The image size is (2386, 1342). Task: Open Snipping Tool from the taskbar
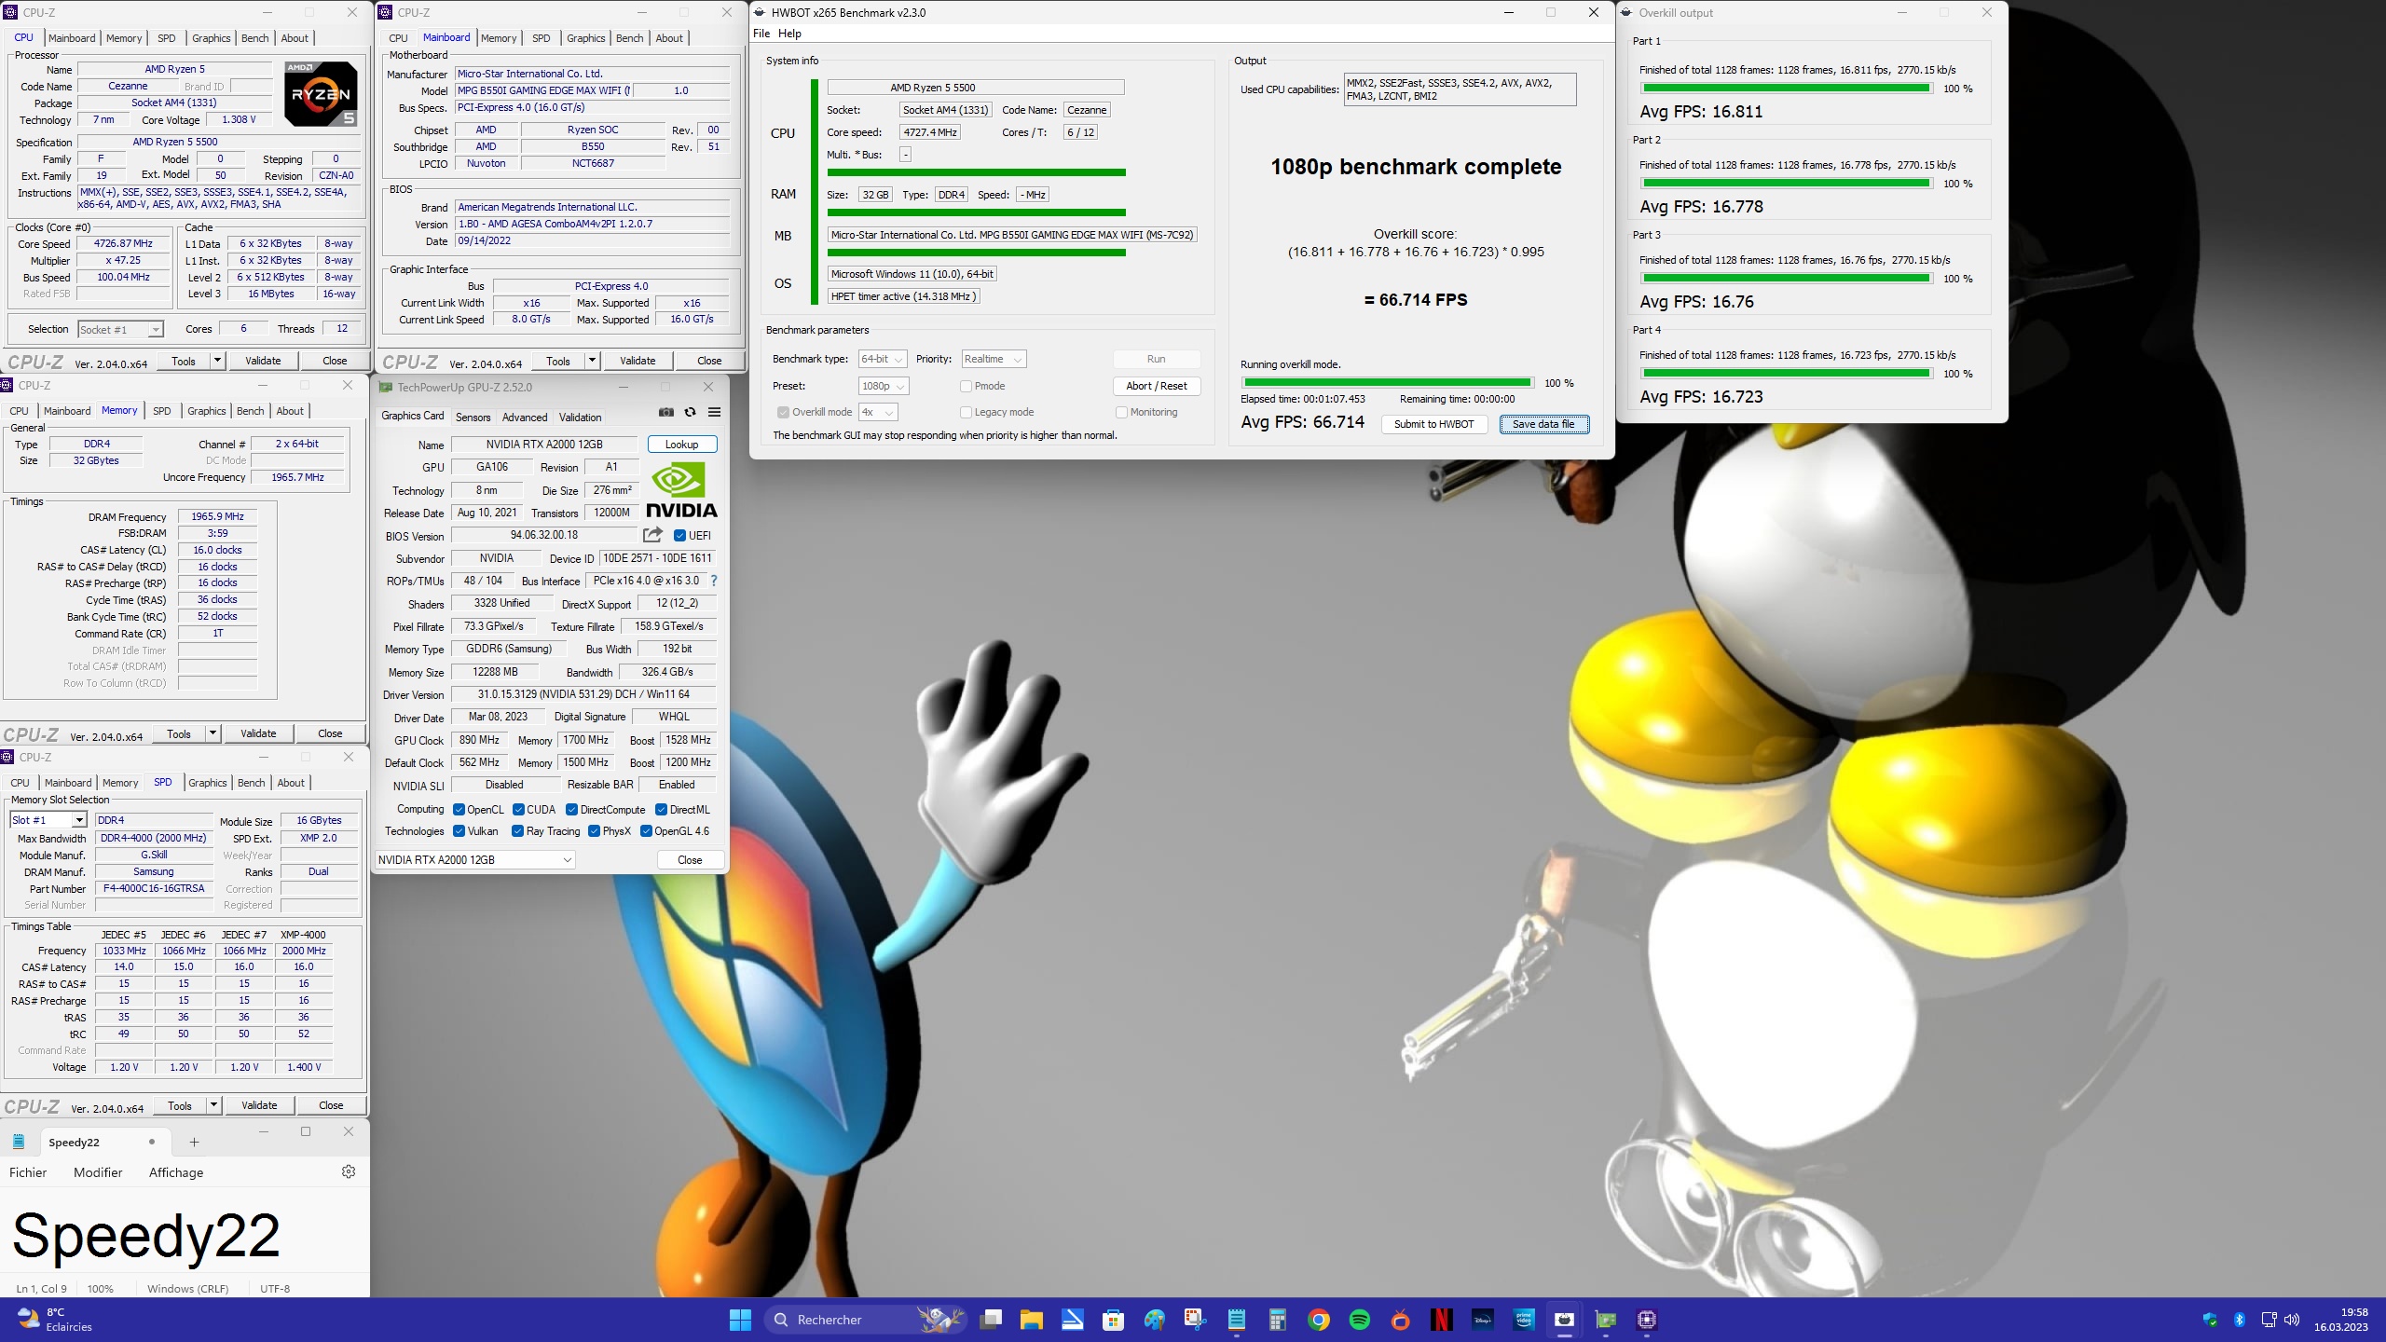coord(1195,1320)
